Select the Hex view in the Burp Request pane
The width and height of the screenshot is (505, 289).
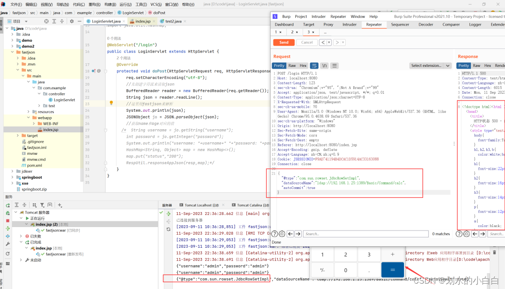pos(303,66)
